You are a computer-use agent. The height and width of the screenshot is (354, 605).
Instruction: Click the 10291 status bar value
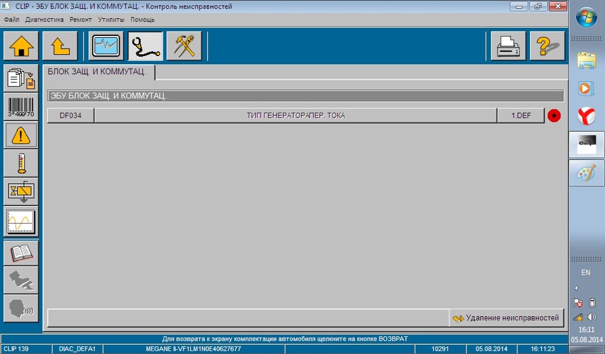coord(441,349)
